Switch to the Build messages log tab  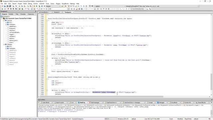pyautogui.click(x=95, y=103)
